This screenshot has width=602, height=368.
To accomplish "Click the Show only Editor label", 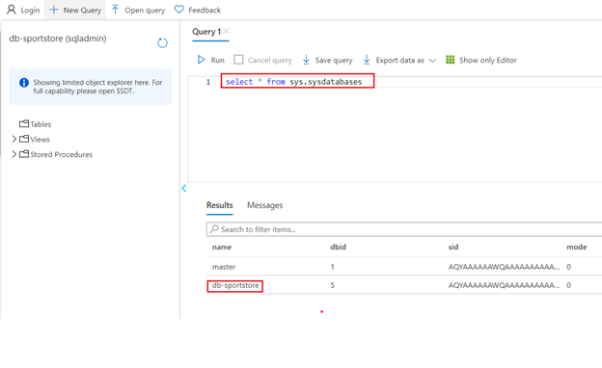I will pos(488,60).
